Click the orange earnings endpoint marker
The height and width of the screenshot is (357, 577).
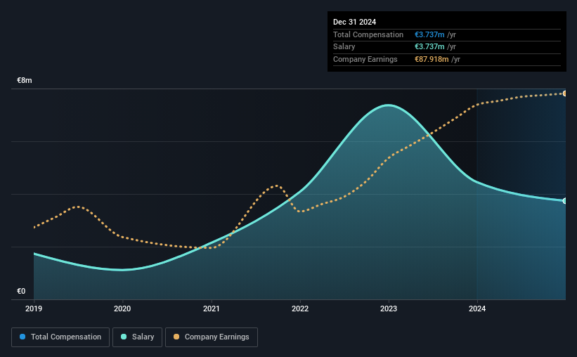565,93
